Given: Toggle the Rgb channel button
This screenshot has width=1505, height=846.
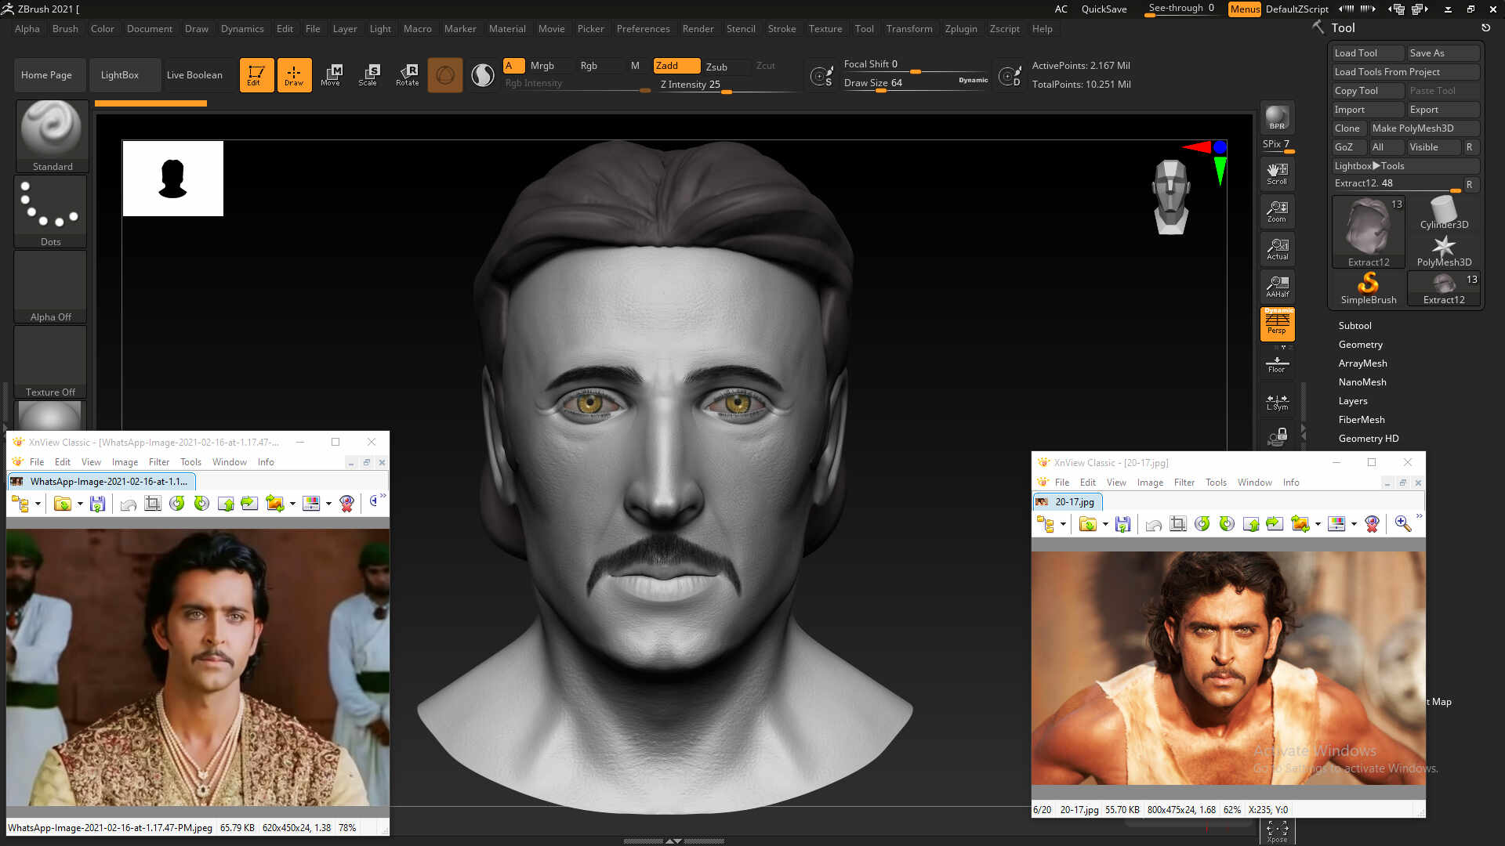Looking at the screenshot, I should 589,66.
